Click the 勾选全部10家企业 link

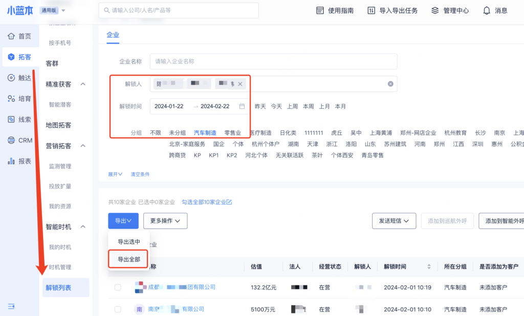(206, 202)
